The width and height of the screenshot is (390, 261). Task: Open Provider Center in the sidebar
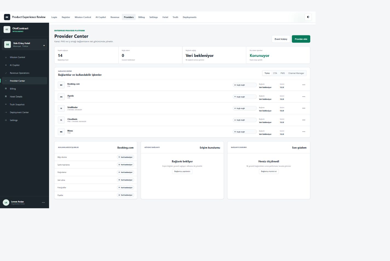coord(24,81)
